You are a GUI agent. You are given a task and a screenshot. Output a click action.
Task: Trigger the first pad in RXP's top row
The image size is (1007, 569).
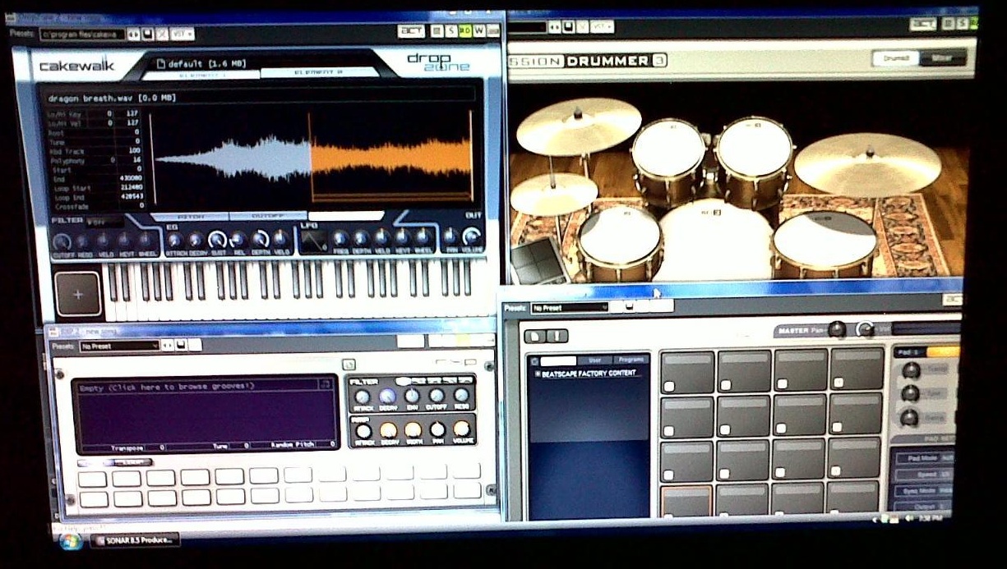click(x=92, y=478)
